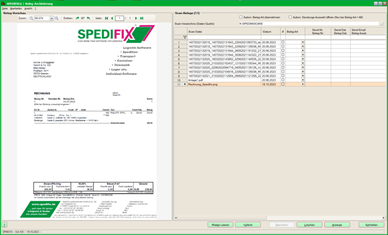Viewport: 388px width, 235px height.
Task: Click the invoice preview page
Action: pyautogui.click(x=87, y=121)
